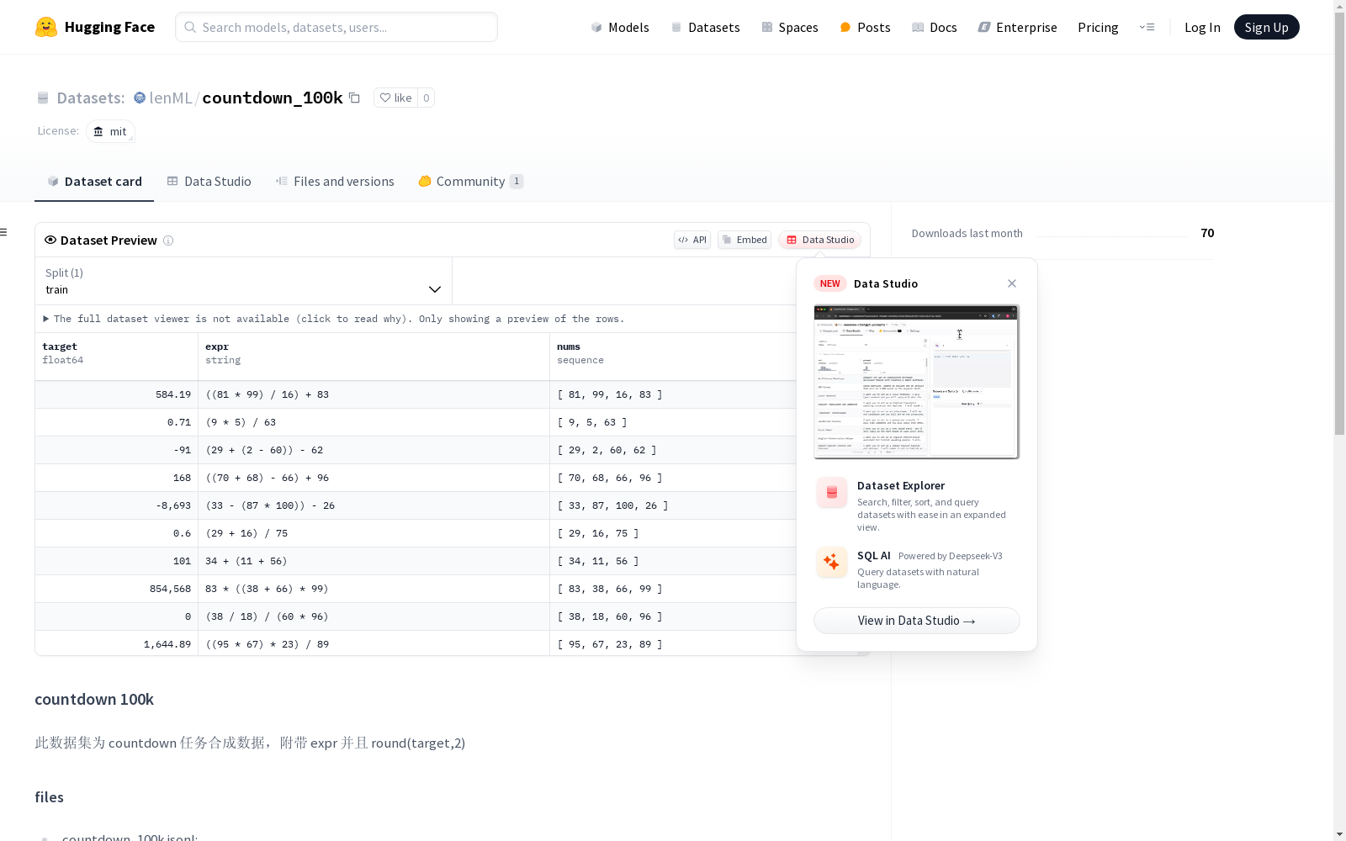Select the expression '((70 + 68) - 66) + 96'
The width and height of the screenshot is (1346, 841).
coord(374,478)
